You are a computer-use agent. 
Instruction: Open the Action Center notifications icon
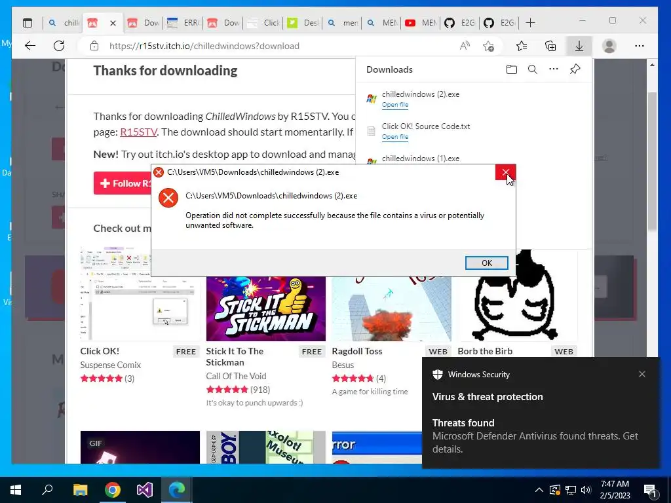click(651, 490)
